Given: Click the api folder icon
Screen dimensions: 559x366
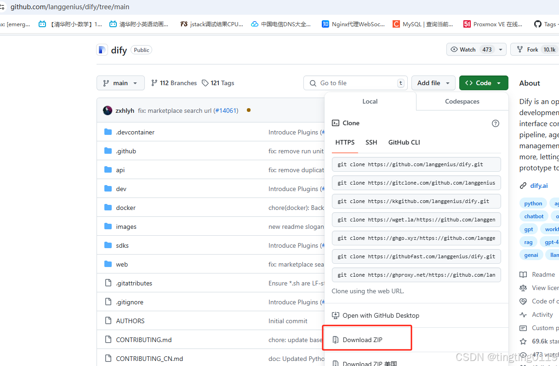Looking at the screenshot, I should click(108, 170).
